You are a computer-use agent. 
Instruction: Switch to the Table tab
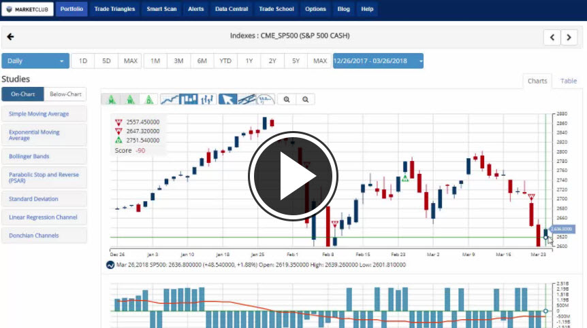tap(568, 81)
